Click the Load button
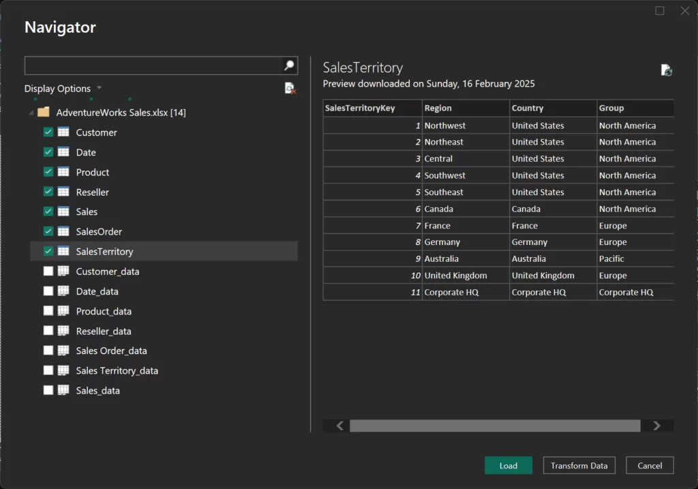Image resolution: width=698 pixels, height=489 pixels. (509, 465)
